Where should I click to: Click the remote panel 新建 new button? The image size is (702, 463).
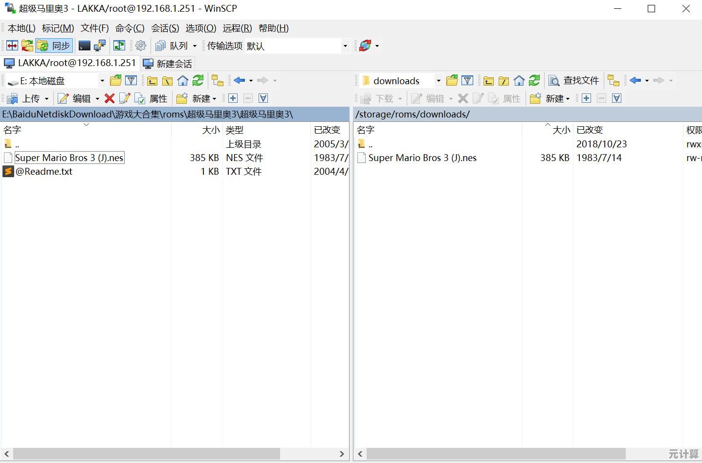[x=550, y=98]
